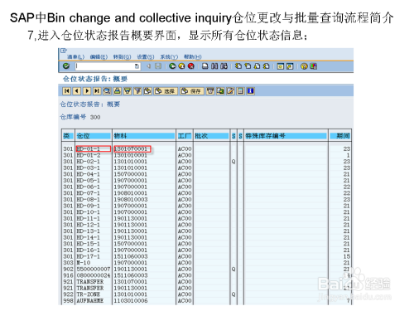The width and height of the screenshot is (414, 311).
Task: Click the Create Shortcut icon
Action: [290, 66]
